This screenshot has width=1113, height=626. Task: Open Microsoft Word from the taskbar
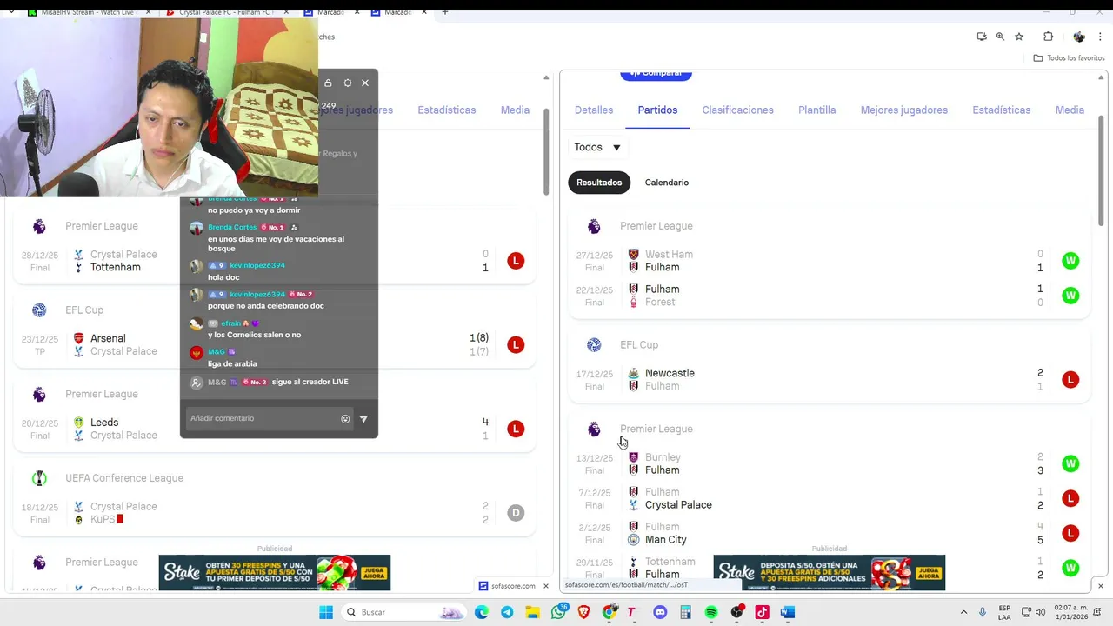(x=787, y=612)
